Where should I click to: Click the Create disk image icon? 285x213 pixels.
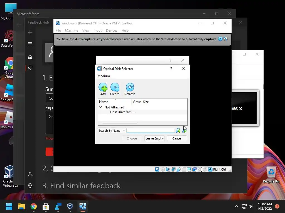click(115, 89)
